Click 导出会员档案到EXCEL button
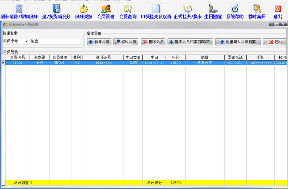The width and height of the screenshot is (288, 189). pos(190,42)
